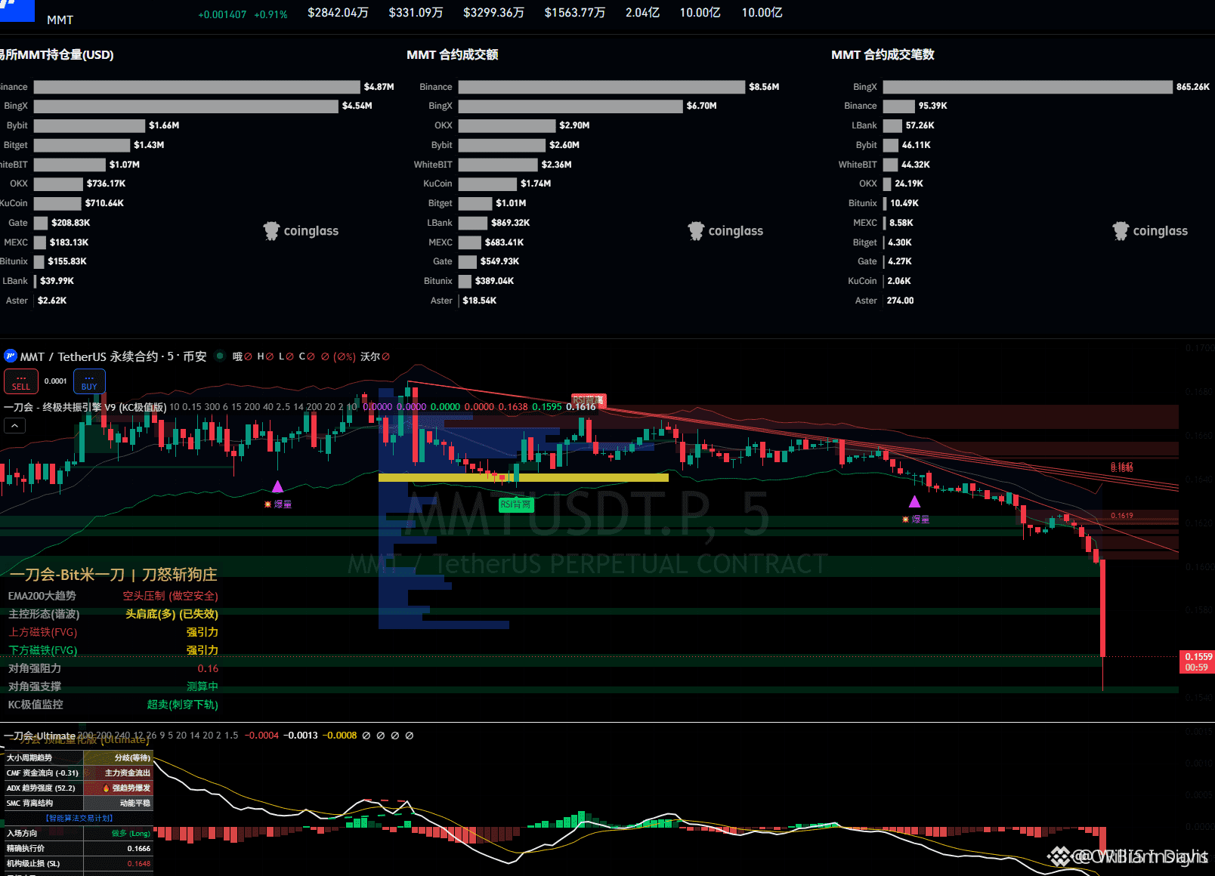This screenshot has width=1215, height=876.
Task: Click the green RSI背离 label on the chart
Action: pos(516,504)
